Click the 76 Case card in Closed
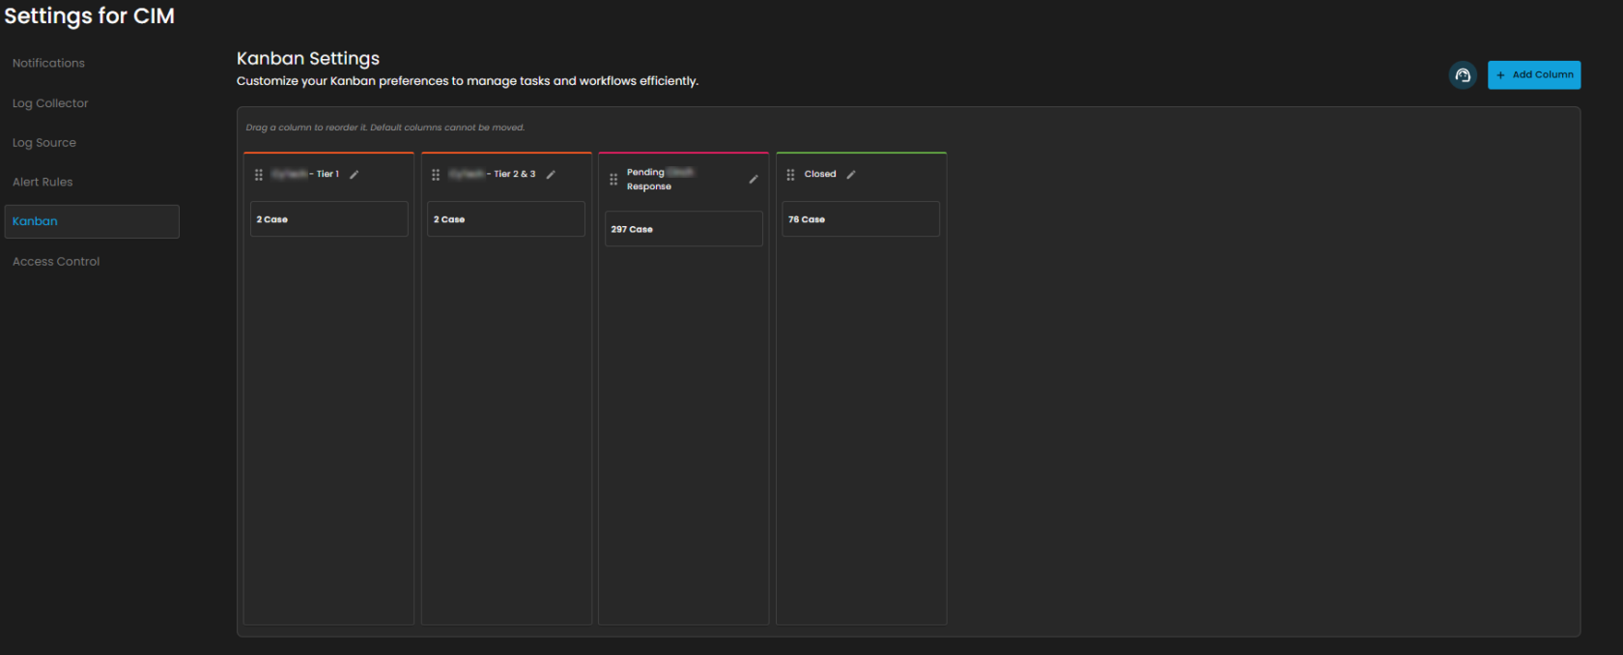1623x655 pixels. [x=860, y=219]
